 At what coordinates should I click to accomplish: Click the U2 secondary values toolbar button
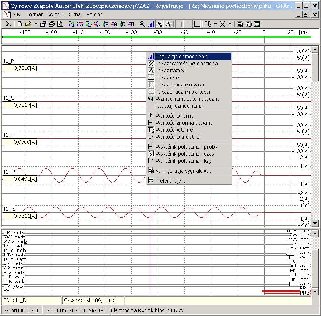[208, 24]
